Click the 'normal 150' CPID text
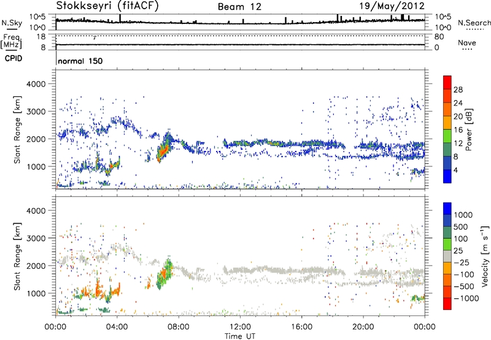491x340 pixels. (80, 61)
